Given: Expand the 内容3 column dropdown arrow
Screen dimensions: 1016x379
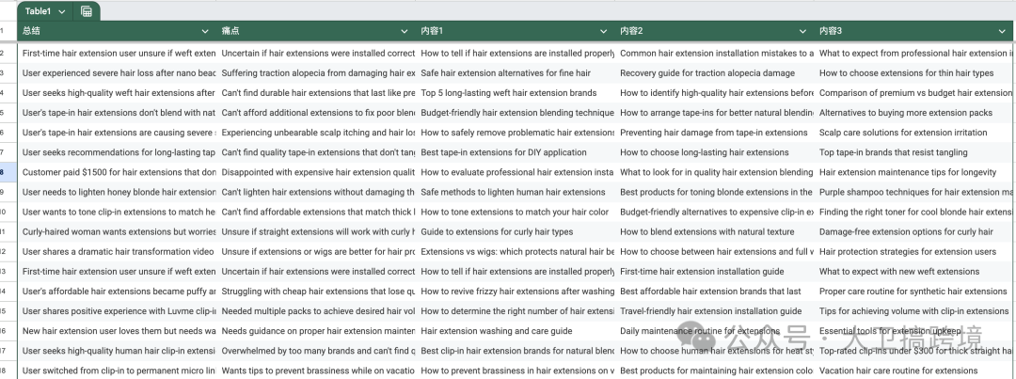Looking at the screenshot, I should click(1002, 31).
